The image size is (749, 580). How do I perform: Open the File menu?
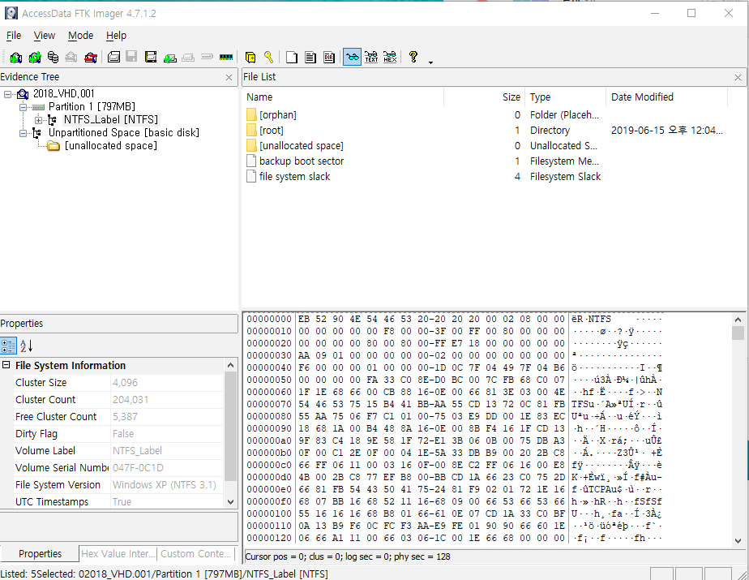point(13,36)
